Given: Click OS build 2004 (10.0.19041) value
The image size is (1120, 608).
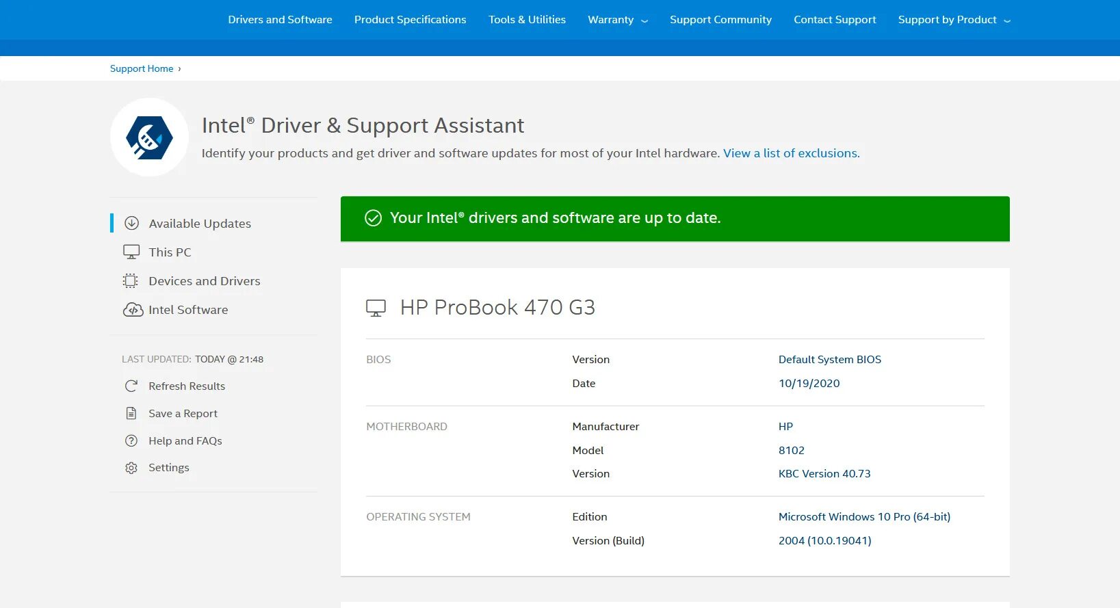Looking at the screenshot, I should click(825, 541).
